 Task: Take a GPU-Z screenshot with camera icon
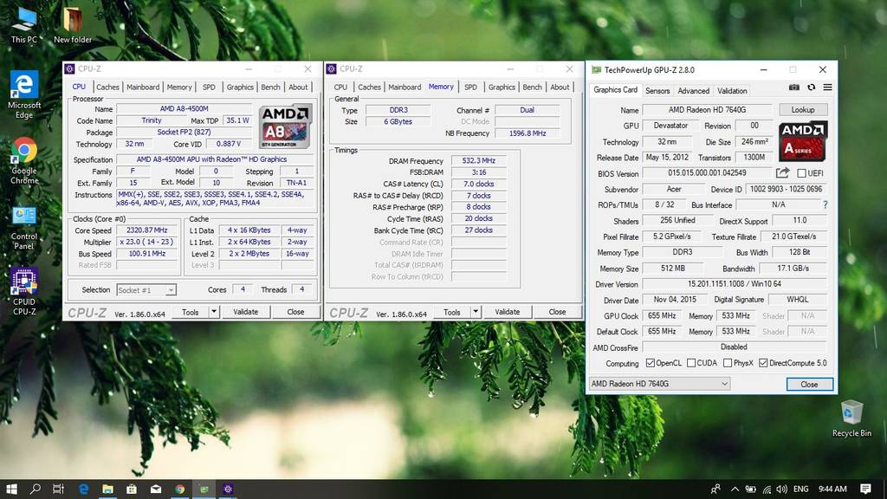coord(794,87)
